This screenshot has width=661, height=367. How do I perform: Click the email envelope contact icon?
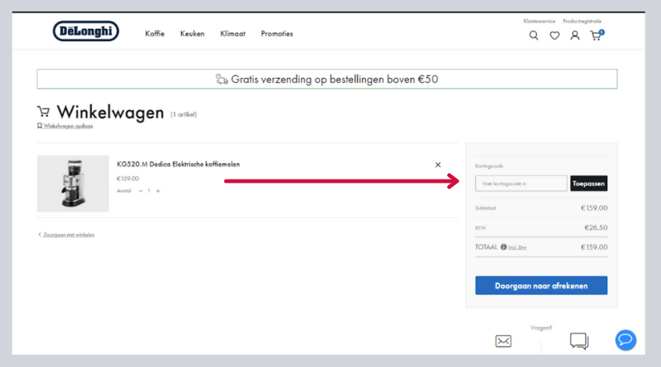(503, 341)
